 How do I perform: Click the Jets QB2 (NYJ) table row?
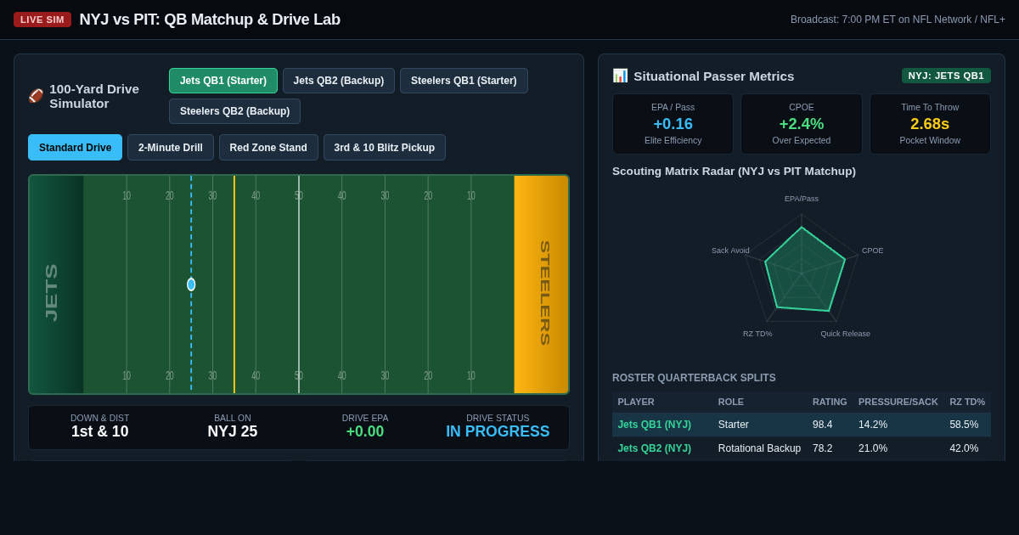point(802,448)
